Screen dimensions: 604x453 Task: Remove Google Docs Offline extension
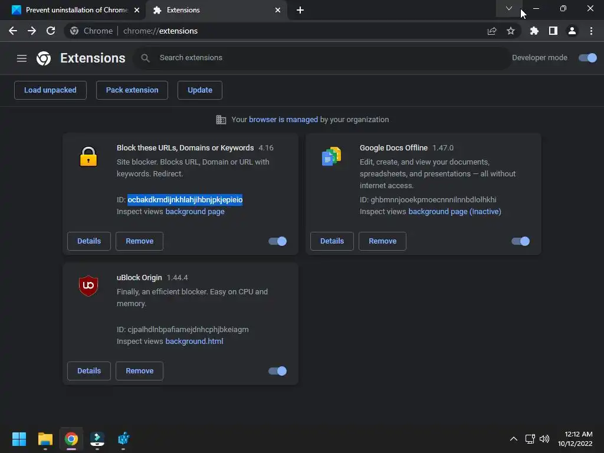click(x=382, y=241)
